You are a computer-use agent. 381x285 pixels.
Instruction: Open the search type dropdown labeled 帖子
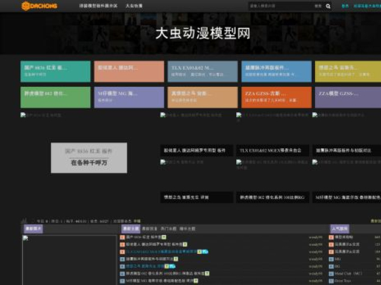318,6
